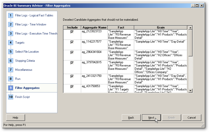Viewport: 209px width, 132px height.
Task: Click the Help button
Action: point(15,118)
